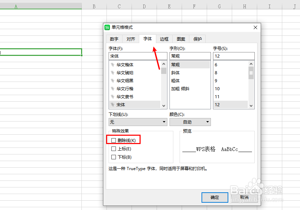Click the active green-bordered cell in column A
Image resolution: width=300 pixels, height=210 pixels.
pyautogui.click(x=41, y=52)
